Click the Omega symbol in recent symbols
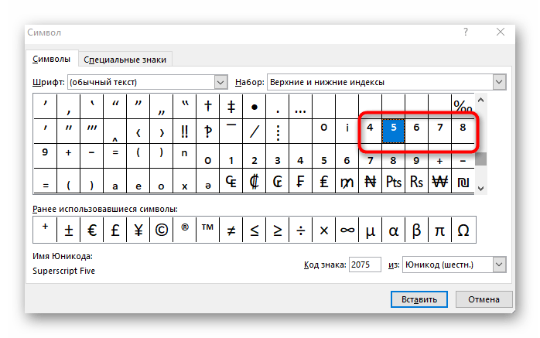This screenshot has width=540, height=338. click(463, 230)
